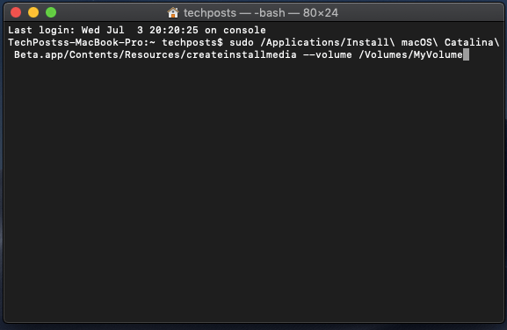Minimize the Terminal using yellow button
The image size is (507, 330).
pyautogui.click(x=33, y=12)
